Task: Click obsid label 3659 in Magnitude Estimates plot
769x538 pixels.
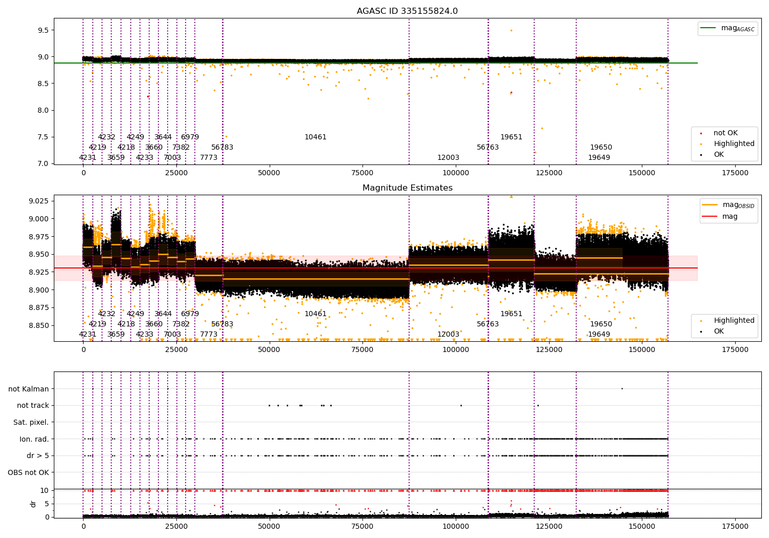Action: [x=116, y=335]
